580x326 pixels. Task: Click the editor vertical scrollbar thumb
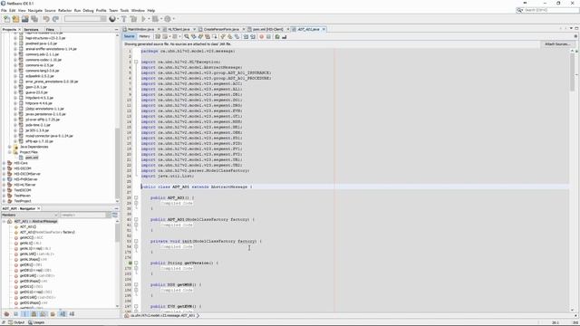(573, 72)
